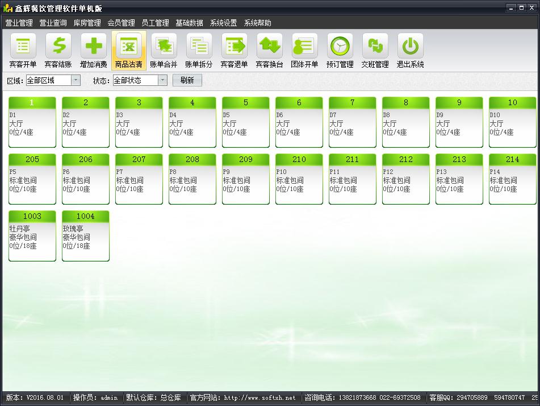Select room card 211 (P11)
This screenshot has width=540, height=406.
point(352,179)
